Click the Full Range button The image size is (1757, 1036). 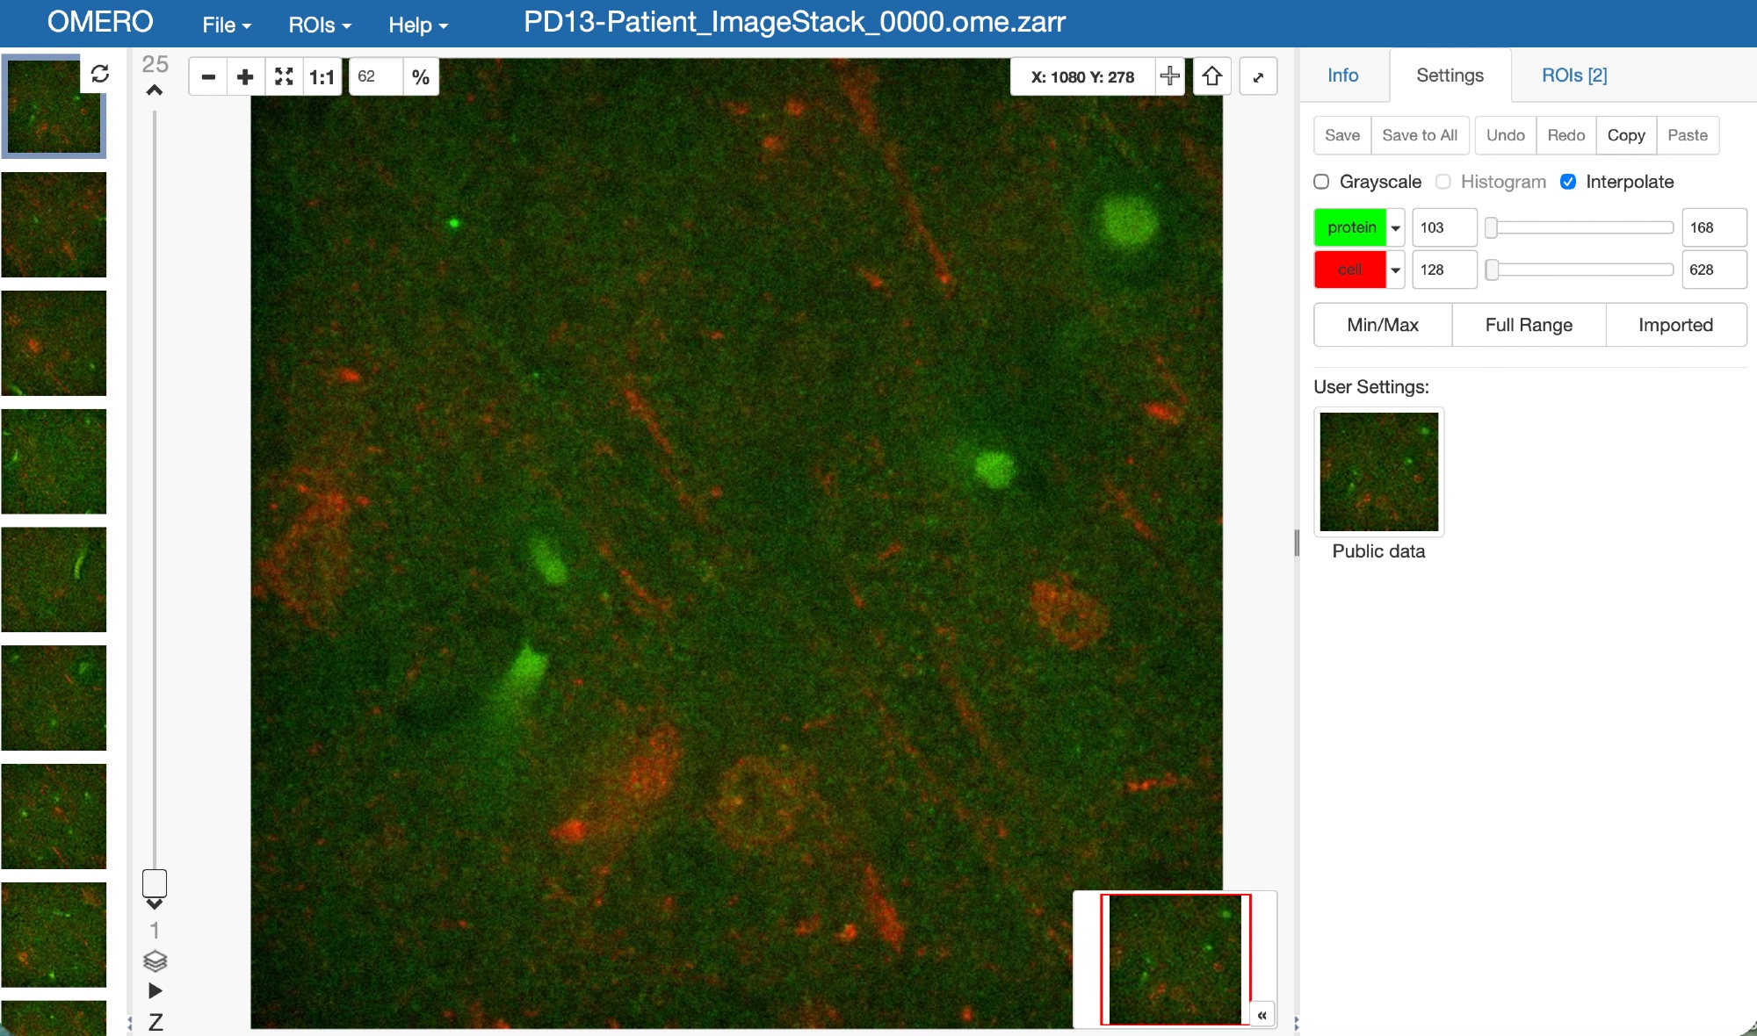[1529, 325]
